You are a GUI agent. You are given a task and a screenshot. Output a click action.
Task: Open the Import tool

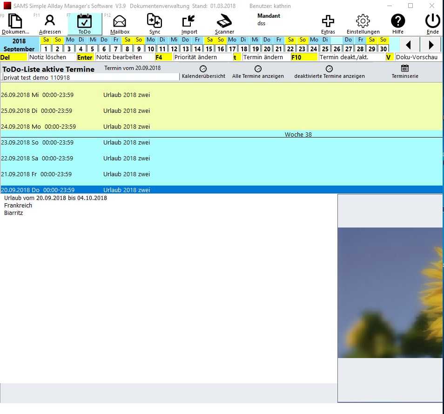(189, 22)
